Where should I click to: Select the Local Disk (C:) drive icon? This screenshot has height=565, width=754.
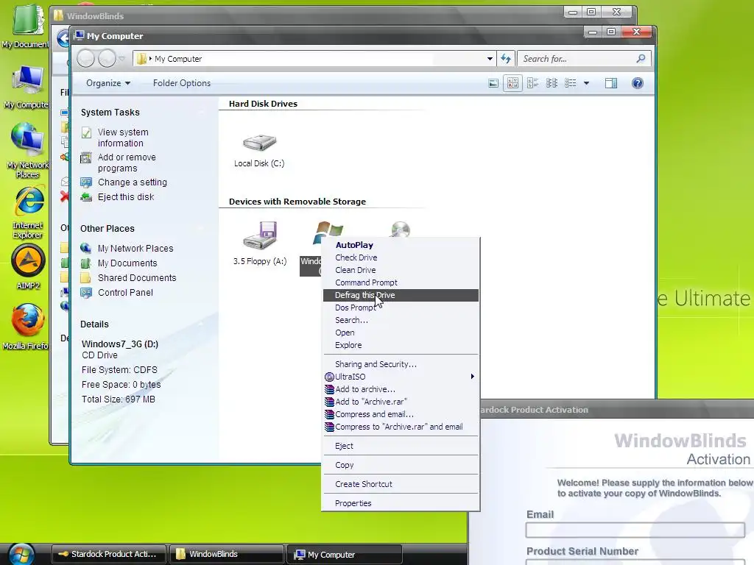(x=259, y=142)
